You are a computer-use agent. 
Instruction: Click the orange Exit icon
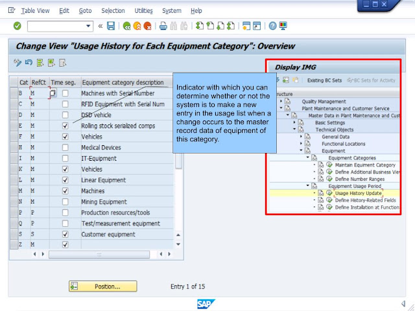click(137, 26)
